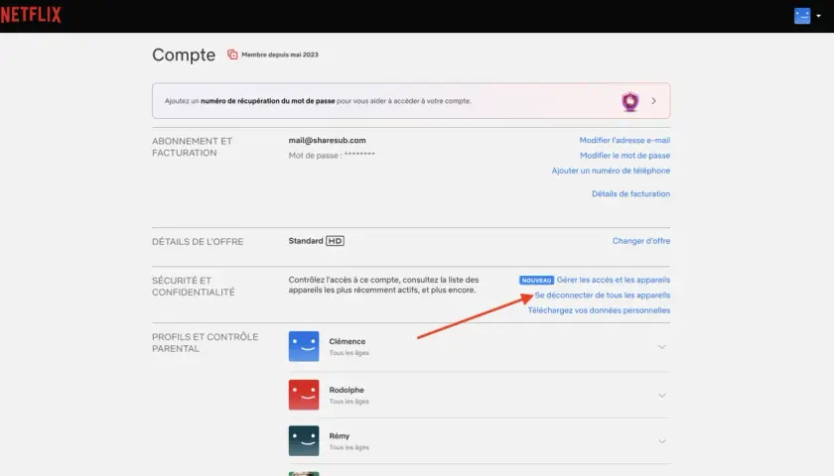Select Rémy's dark teal profile avatar

pos(304,441)
